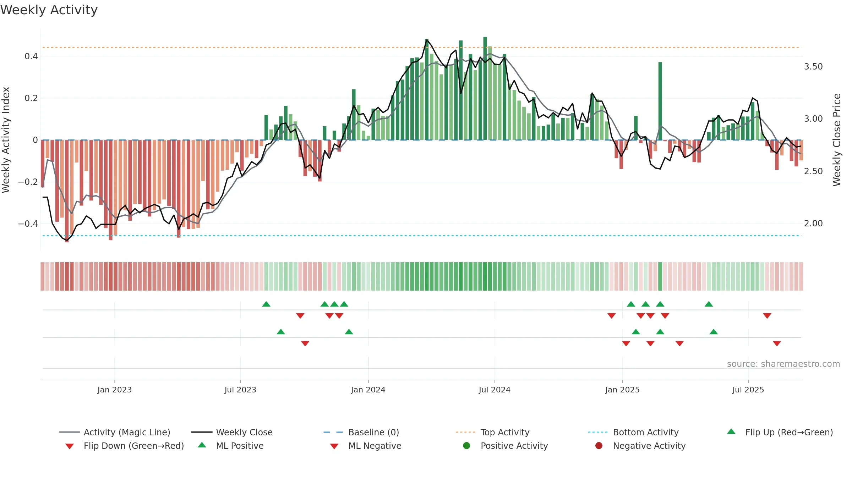The height and width of the screenshot is (479, 852).
Task: Toggle ML Positive legend entry
Action: pyautogui.click(x=231, y=446)
